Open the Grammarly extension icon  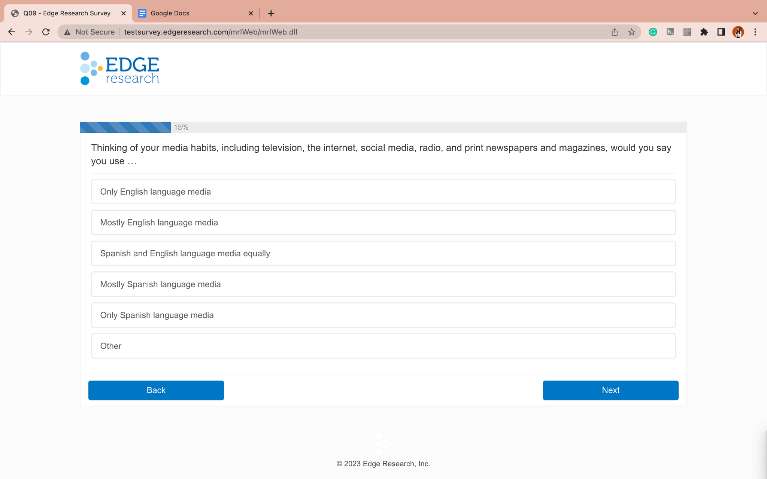pyautogui.click(x=653, y=32)
